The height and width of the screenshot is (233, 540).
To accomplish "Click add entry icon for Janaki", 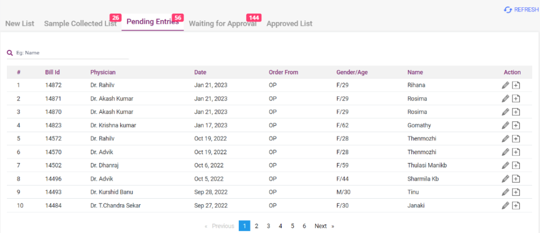I will 516,206.
